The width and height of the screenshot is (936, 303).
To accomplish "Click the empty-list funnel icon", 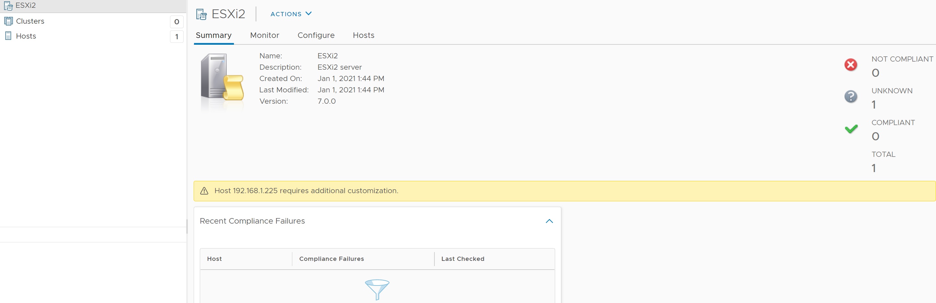I will coord(377,289).
